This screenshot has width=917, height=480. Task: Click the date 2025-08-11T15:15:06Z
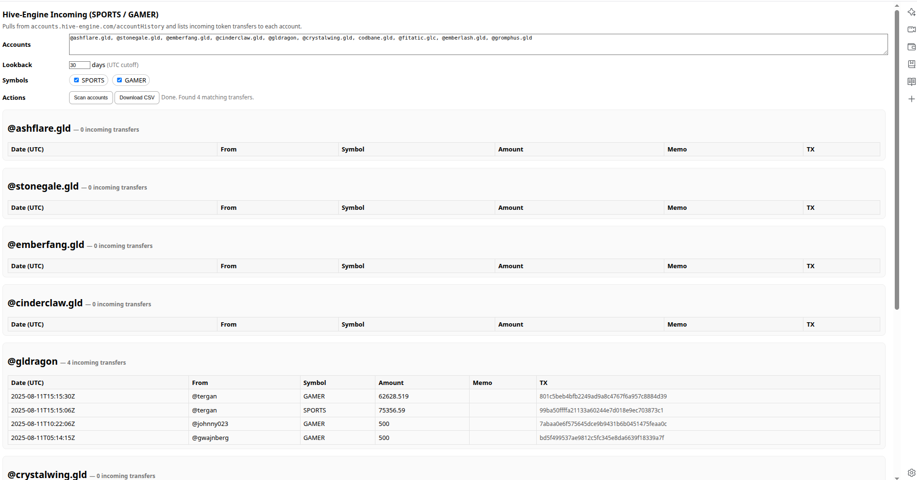coord(43,411)
